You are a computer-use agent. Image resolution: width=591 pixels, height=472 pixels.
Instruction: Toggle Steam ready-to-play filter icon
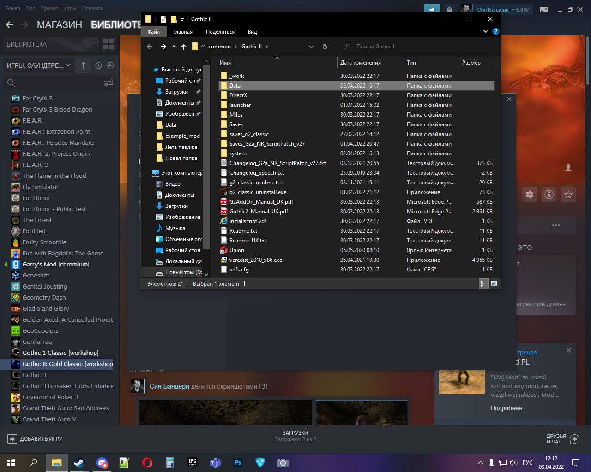(110, 65)
